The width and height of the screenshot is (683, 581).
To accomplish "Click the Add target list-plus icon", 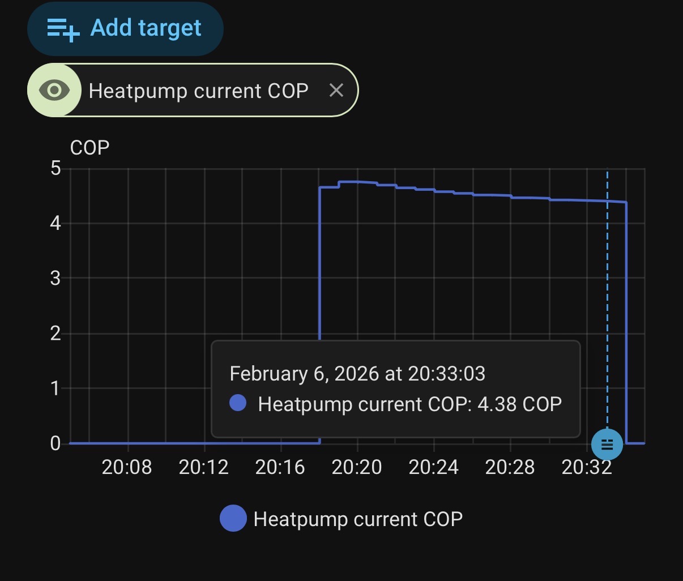I will (63, 28).
